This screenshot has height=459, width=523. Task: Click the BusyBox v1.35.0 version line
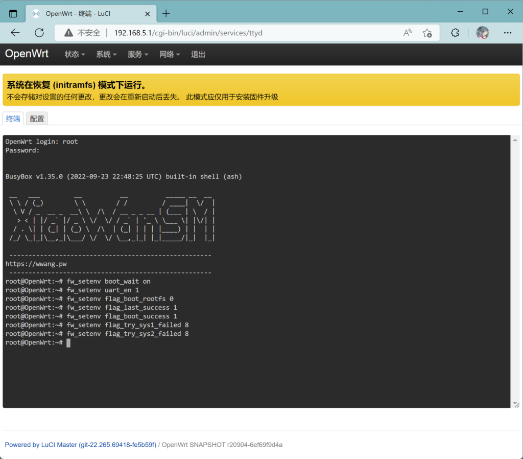tap(124, 176)
